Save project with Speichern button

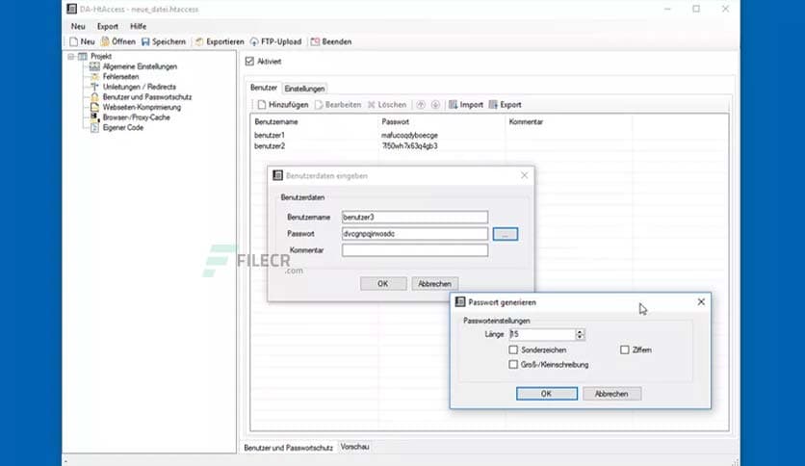pos(164,41)
